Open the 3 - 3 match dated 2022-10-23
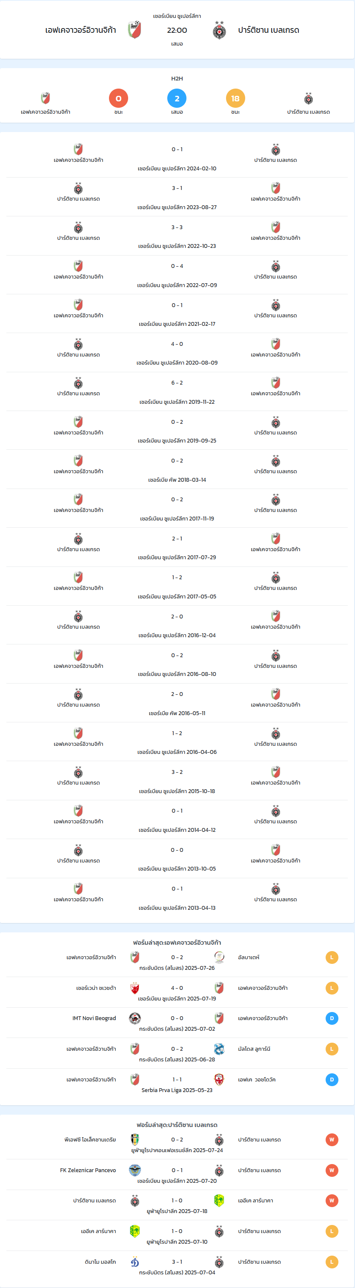 point(177,236)
